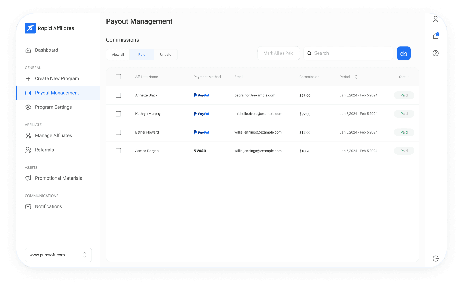The width and height of the screenshot is (463, 287).
Task: Click the $59.00 commission value
Action: click(x=305, y=96)
